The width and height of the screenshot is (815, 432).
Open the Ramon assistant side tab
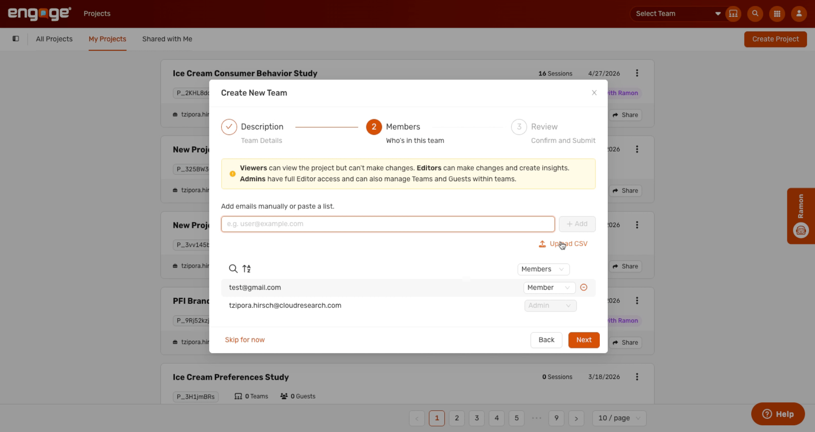click(801, 216)
